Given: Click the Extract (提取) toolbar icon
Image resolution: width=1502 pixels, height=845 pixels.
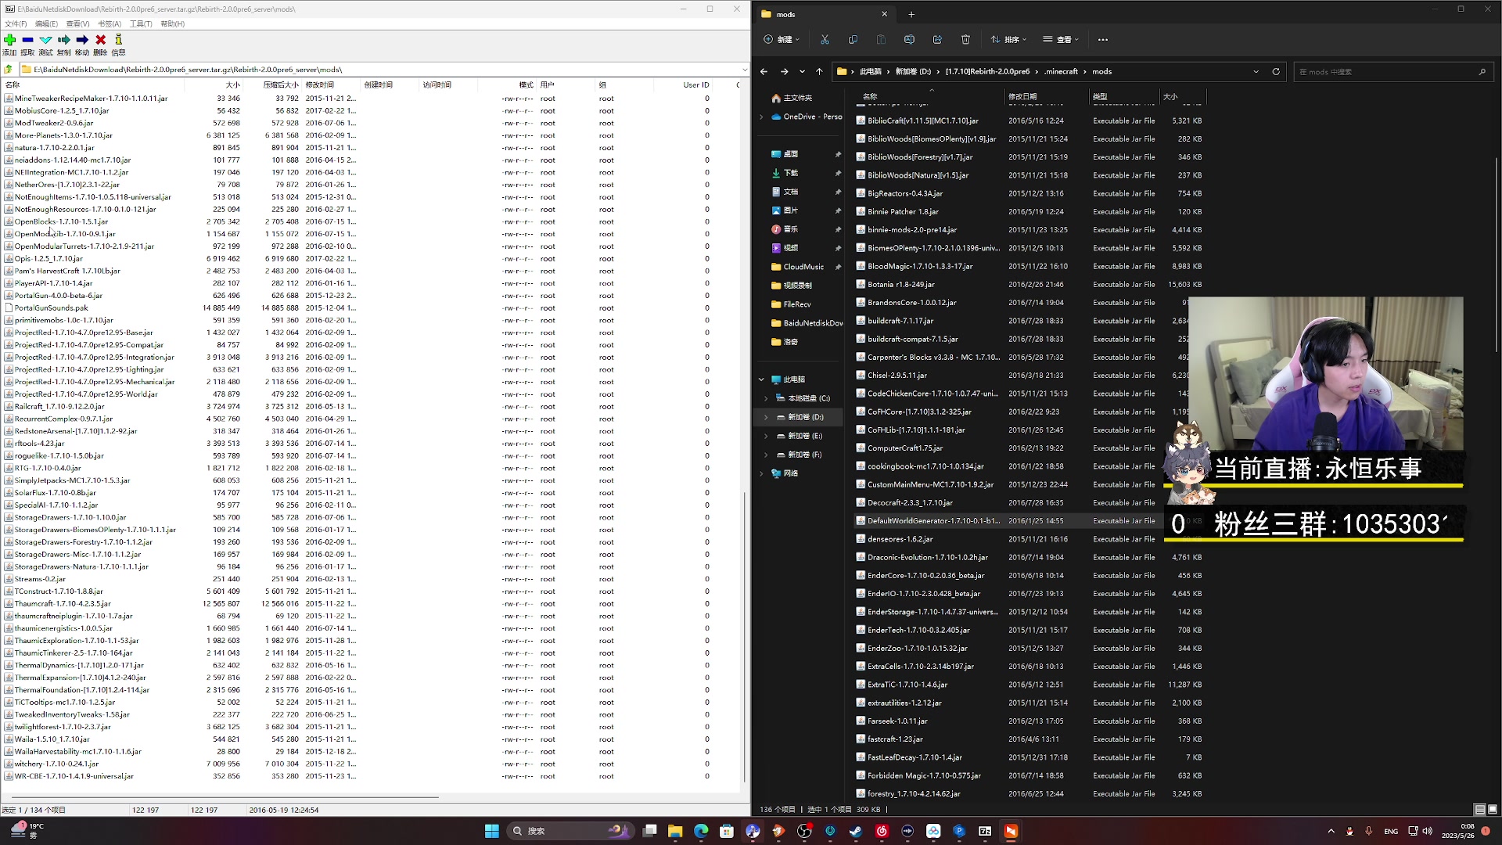Looking at the screenshot, I should [27, 40].
